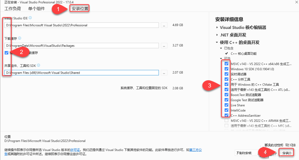
Task: Uncheck Live Share component
Action: pyautogui.click(x=226, y=105)
